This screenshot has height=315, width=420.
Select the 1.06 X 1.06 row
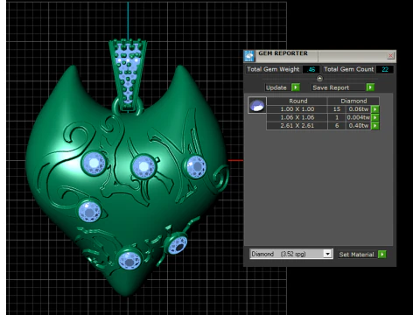(x=323, y=117)
